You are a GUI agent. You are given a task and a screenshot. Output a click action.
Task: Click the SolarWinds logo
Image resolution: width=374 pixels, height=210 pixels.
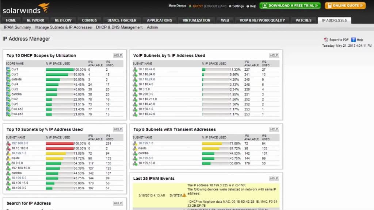coord(26,8)
